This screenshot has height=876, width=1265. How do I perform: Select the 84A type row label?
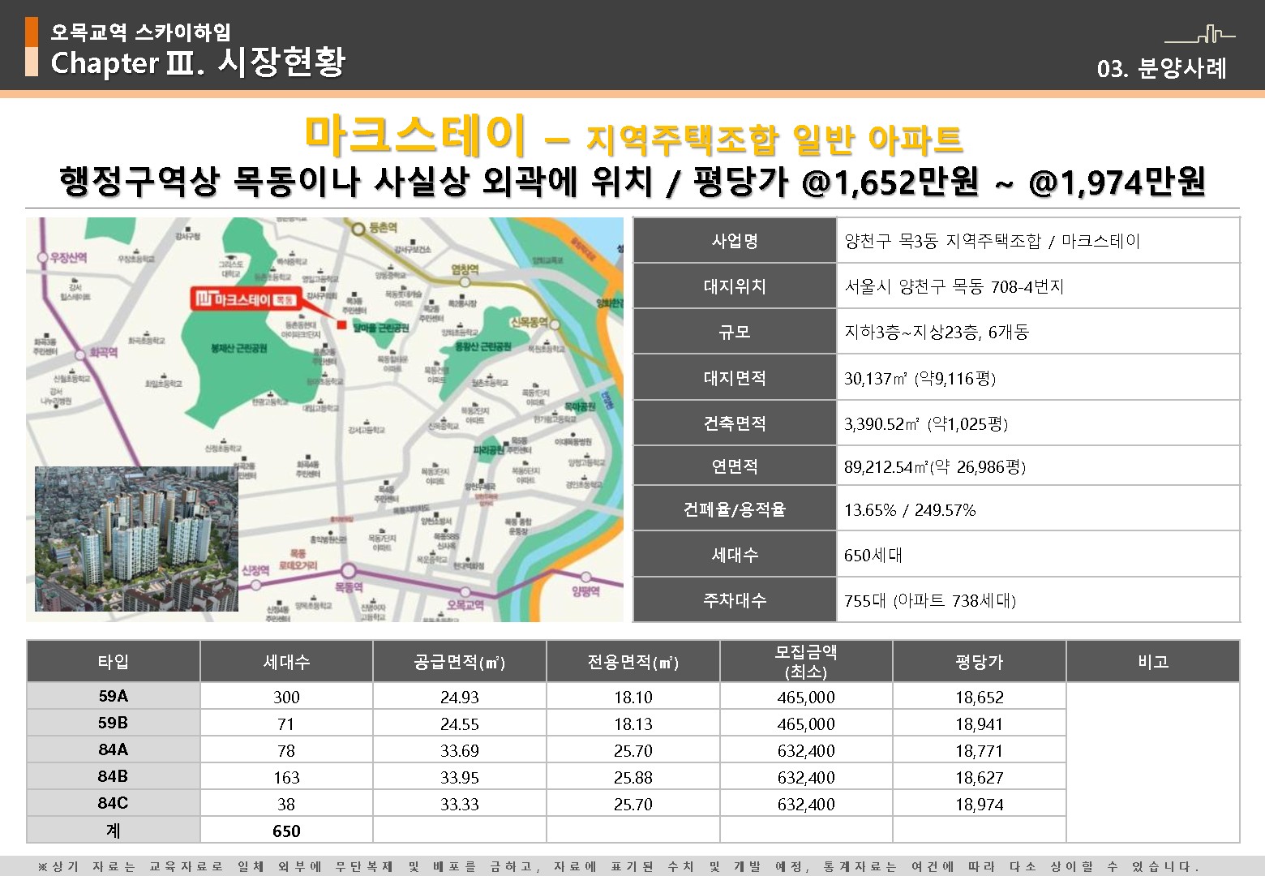(x=114, y=749)
